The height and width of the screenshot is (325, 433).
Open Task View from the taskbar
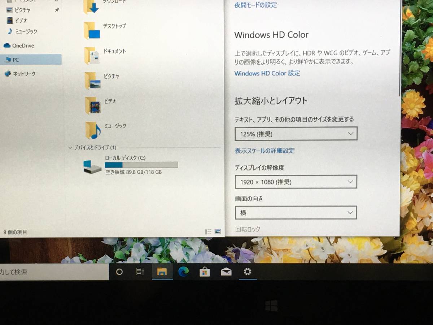tap(141, 272)
